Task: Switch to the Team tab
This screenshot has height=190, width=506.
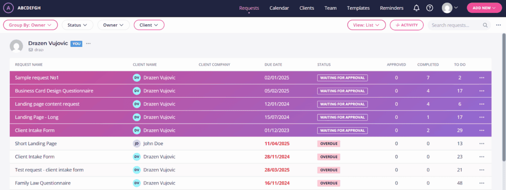Action: pos(331,8)
